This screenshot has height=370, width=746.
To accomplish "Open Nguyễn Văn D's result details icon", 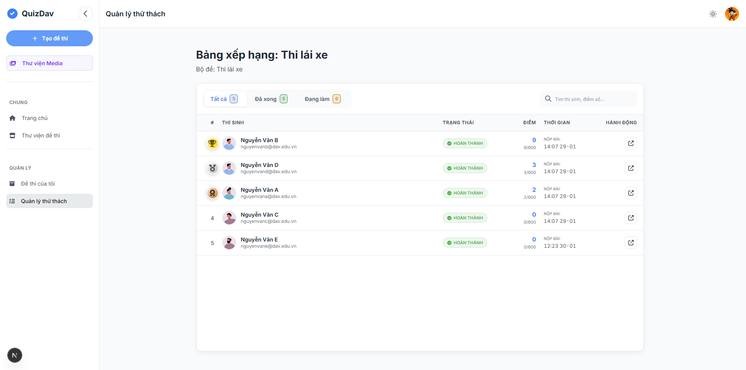I will [x=631, y=168].
